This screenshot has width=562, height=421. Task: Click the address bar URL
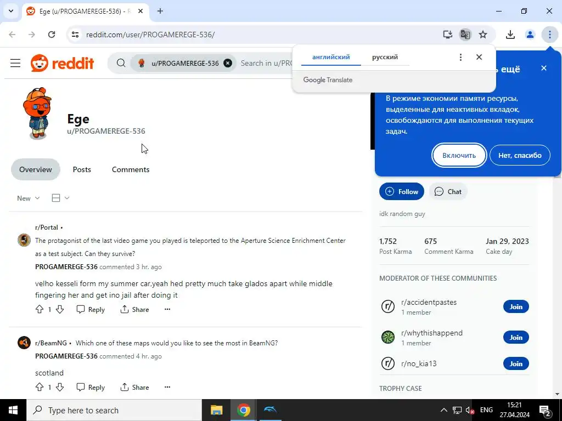150,35
